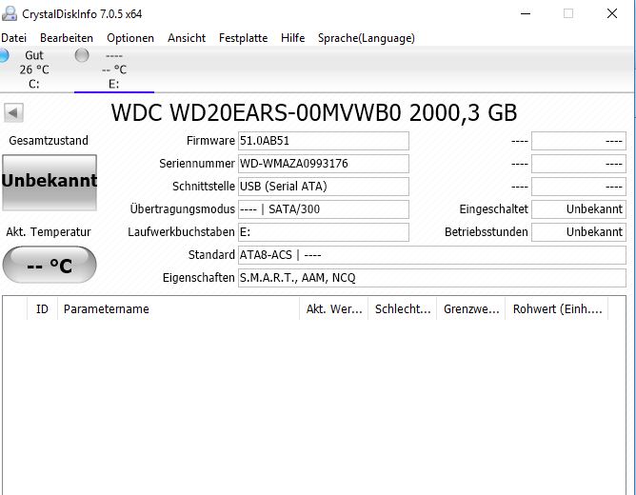The image size is (636, 495).
Task: Click the Übertragungsmodus field SATA/300
Action: [x=324, y=209]
